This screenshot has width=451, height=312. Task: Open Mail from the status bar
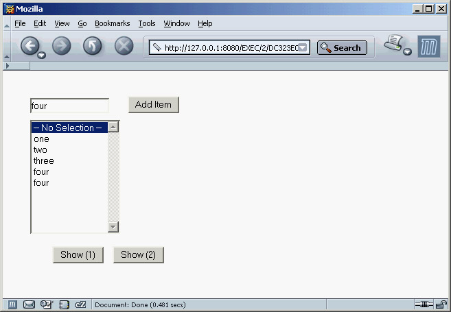point(29,304)
